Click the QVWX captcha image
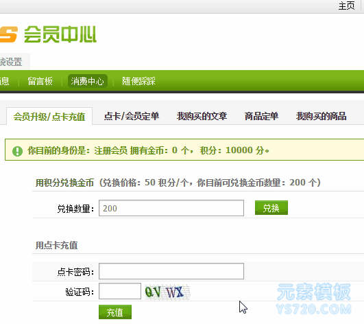The height and width of the screenshot is (324, 364). [167, 292]
